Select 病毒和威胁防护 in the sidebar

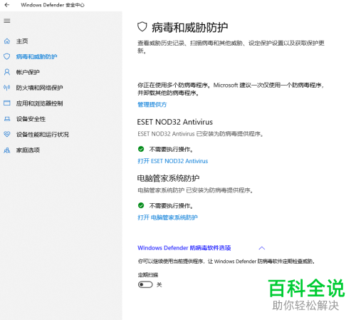[x=36, y=56]
